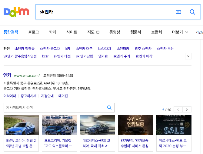Open the 지점안내 sublink
This screenshot has height=154, width=203.
coord(47,96)
